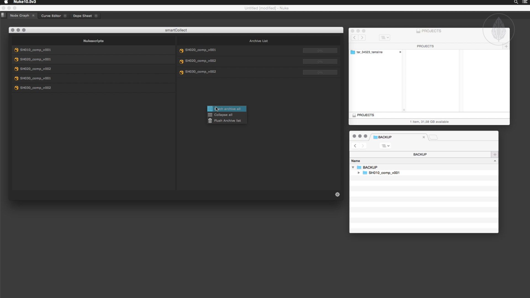Click column resize handle in PROJECTS window

point(404,110)
